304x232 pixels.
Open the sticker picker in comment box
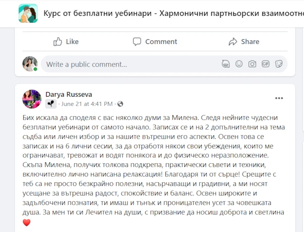[x=279, y=64]
